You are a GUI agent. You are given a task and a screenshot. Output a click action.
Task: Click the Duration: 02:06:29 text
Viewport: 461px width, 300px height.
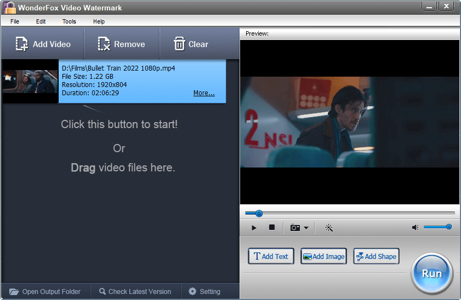coord(90,93)
